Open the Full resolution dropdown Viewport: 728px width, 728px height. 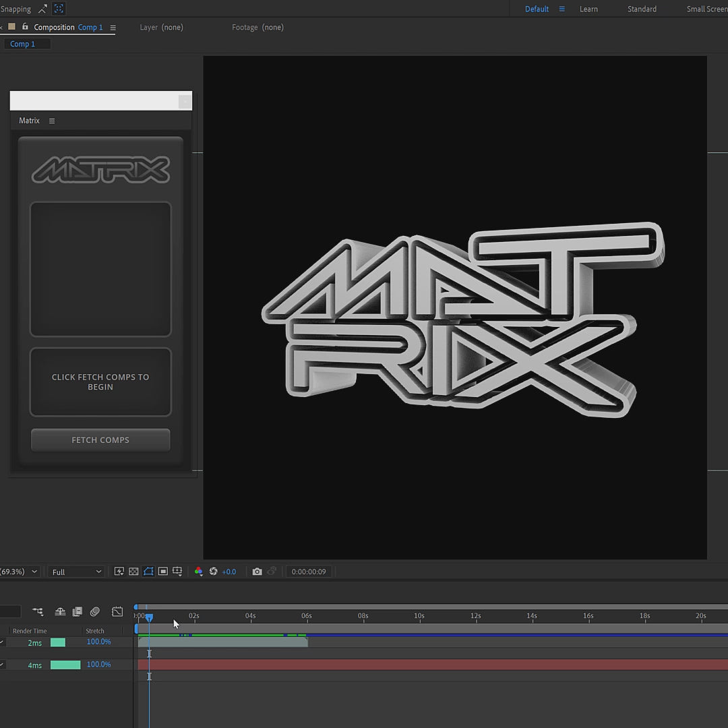(x=76, y=572)
